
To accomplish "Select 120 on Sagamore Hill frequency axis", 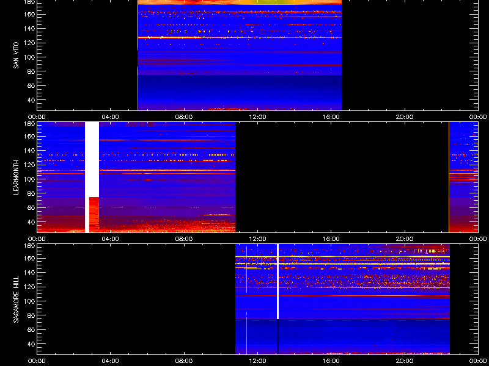I will (30, 287).
